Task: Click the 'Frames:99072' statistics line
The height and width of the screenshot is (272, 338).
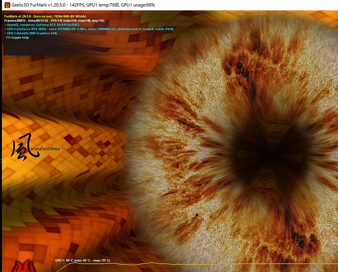Action: pos(54,21)
